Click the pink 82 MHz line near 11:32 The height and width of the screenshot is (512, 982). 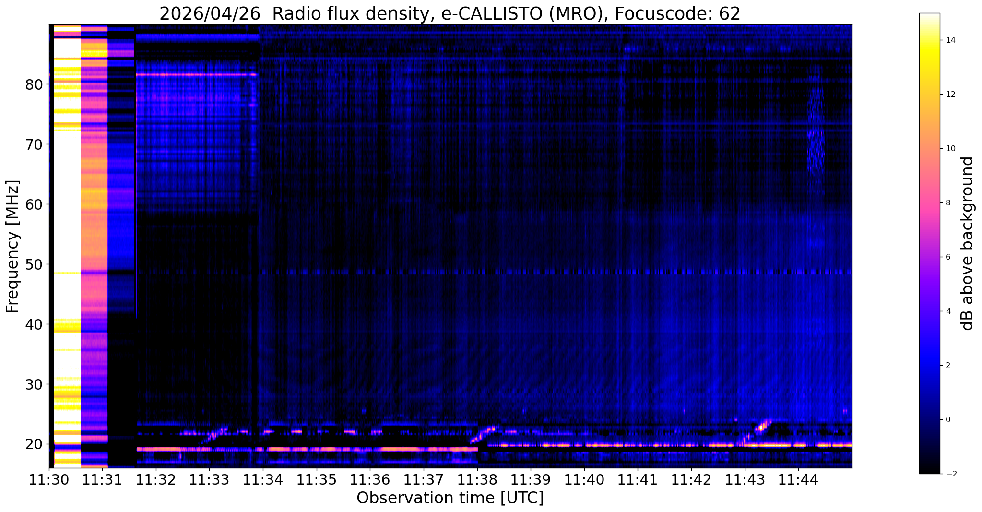coord(197,74)
